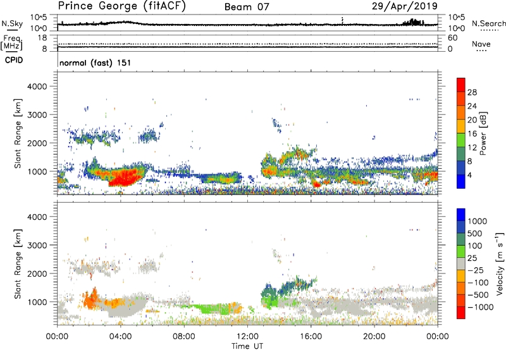Viewport: 506px width, 350px height.
Task: Click the 'Slant Range [km]' label of power panel
Action: tap(18, 133)
